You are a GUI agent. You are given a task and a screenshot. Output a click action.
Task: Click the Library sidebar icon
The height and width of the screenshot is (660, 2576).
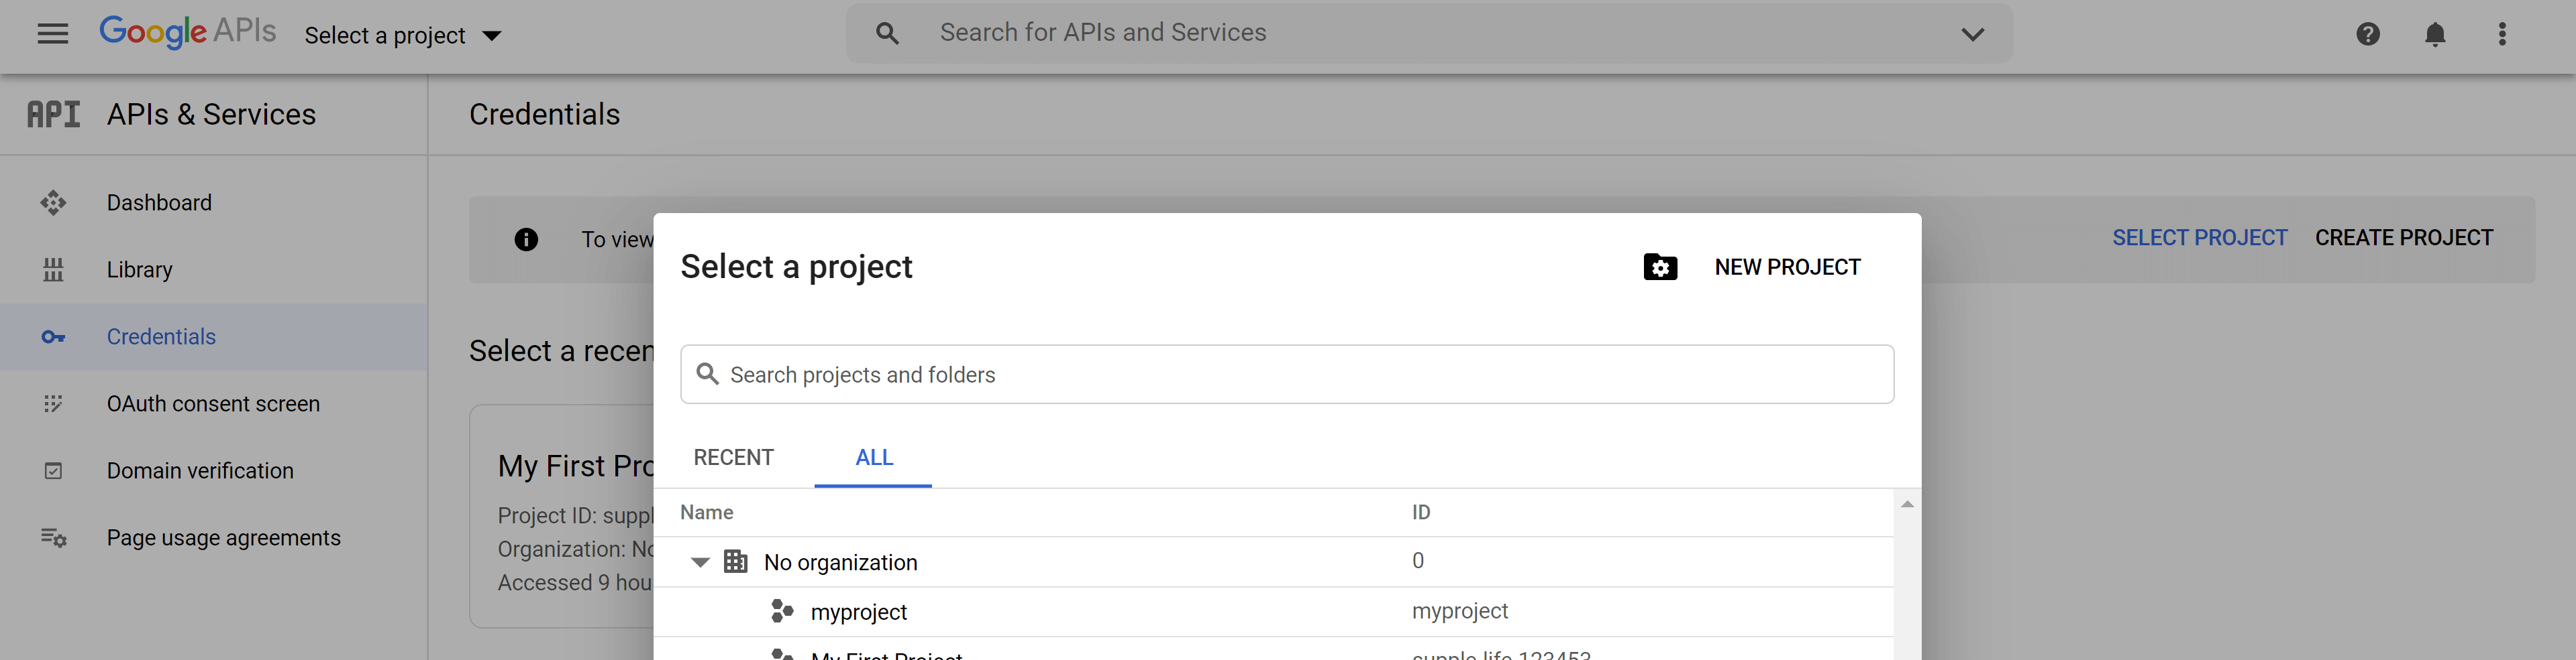[x=53, y=269]
